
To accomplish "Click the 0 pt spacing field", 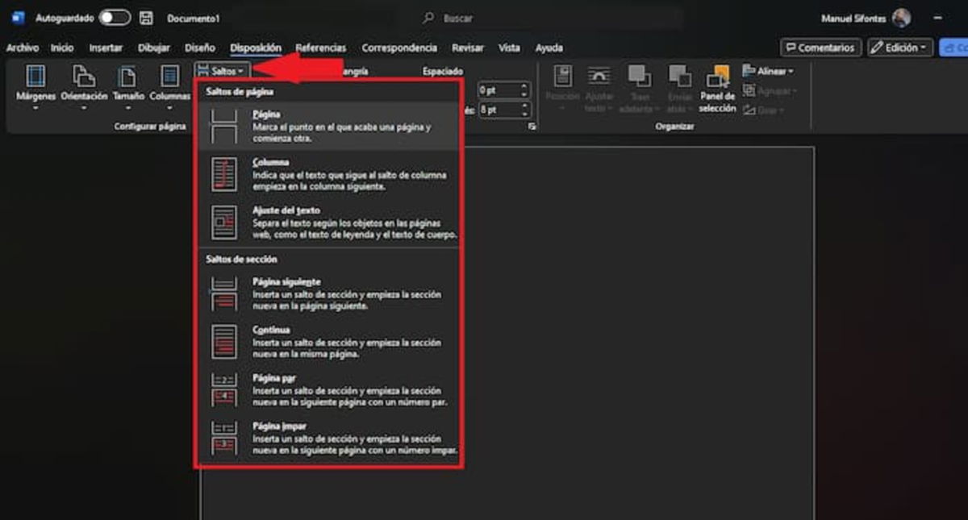I will click(x=499, y=89).
